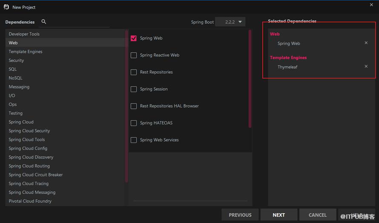The image size is (379, 223).
Task: Click the dependencies search magnifier icon
Action: click(x=44, y=22)
